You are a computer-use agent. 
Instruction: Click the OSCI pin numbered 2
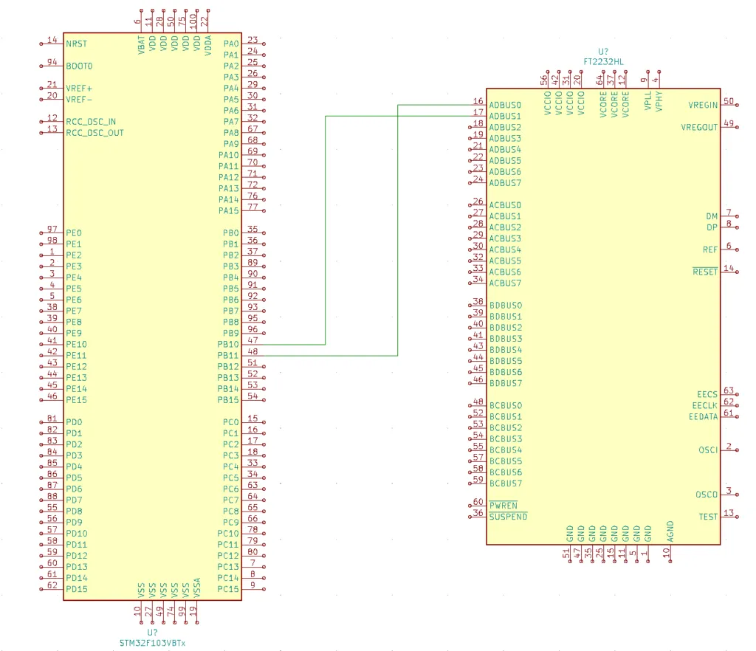[x=729, y=450]
